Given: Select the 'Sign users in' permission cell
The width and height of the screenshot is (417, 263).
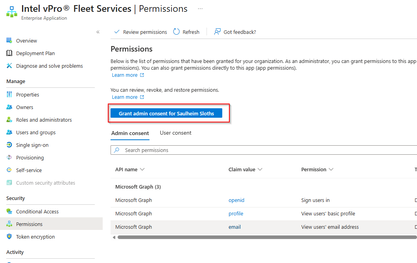Looking at the screenshot, I should click(316, 200).
